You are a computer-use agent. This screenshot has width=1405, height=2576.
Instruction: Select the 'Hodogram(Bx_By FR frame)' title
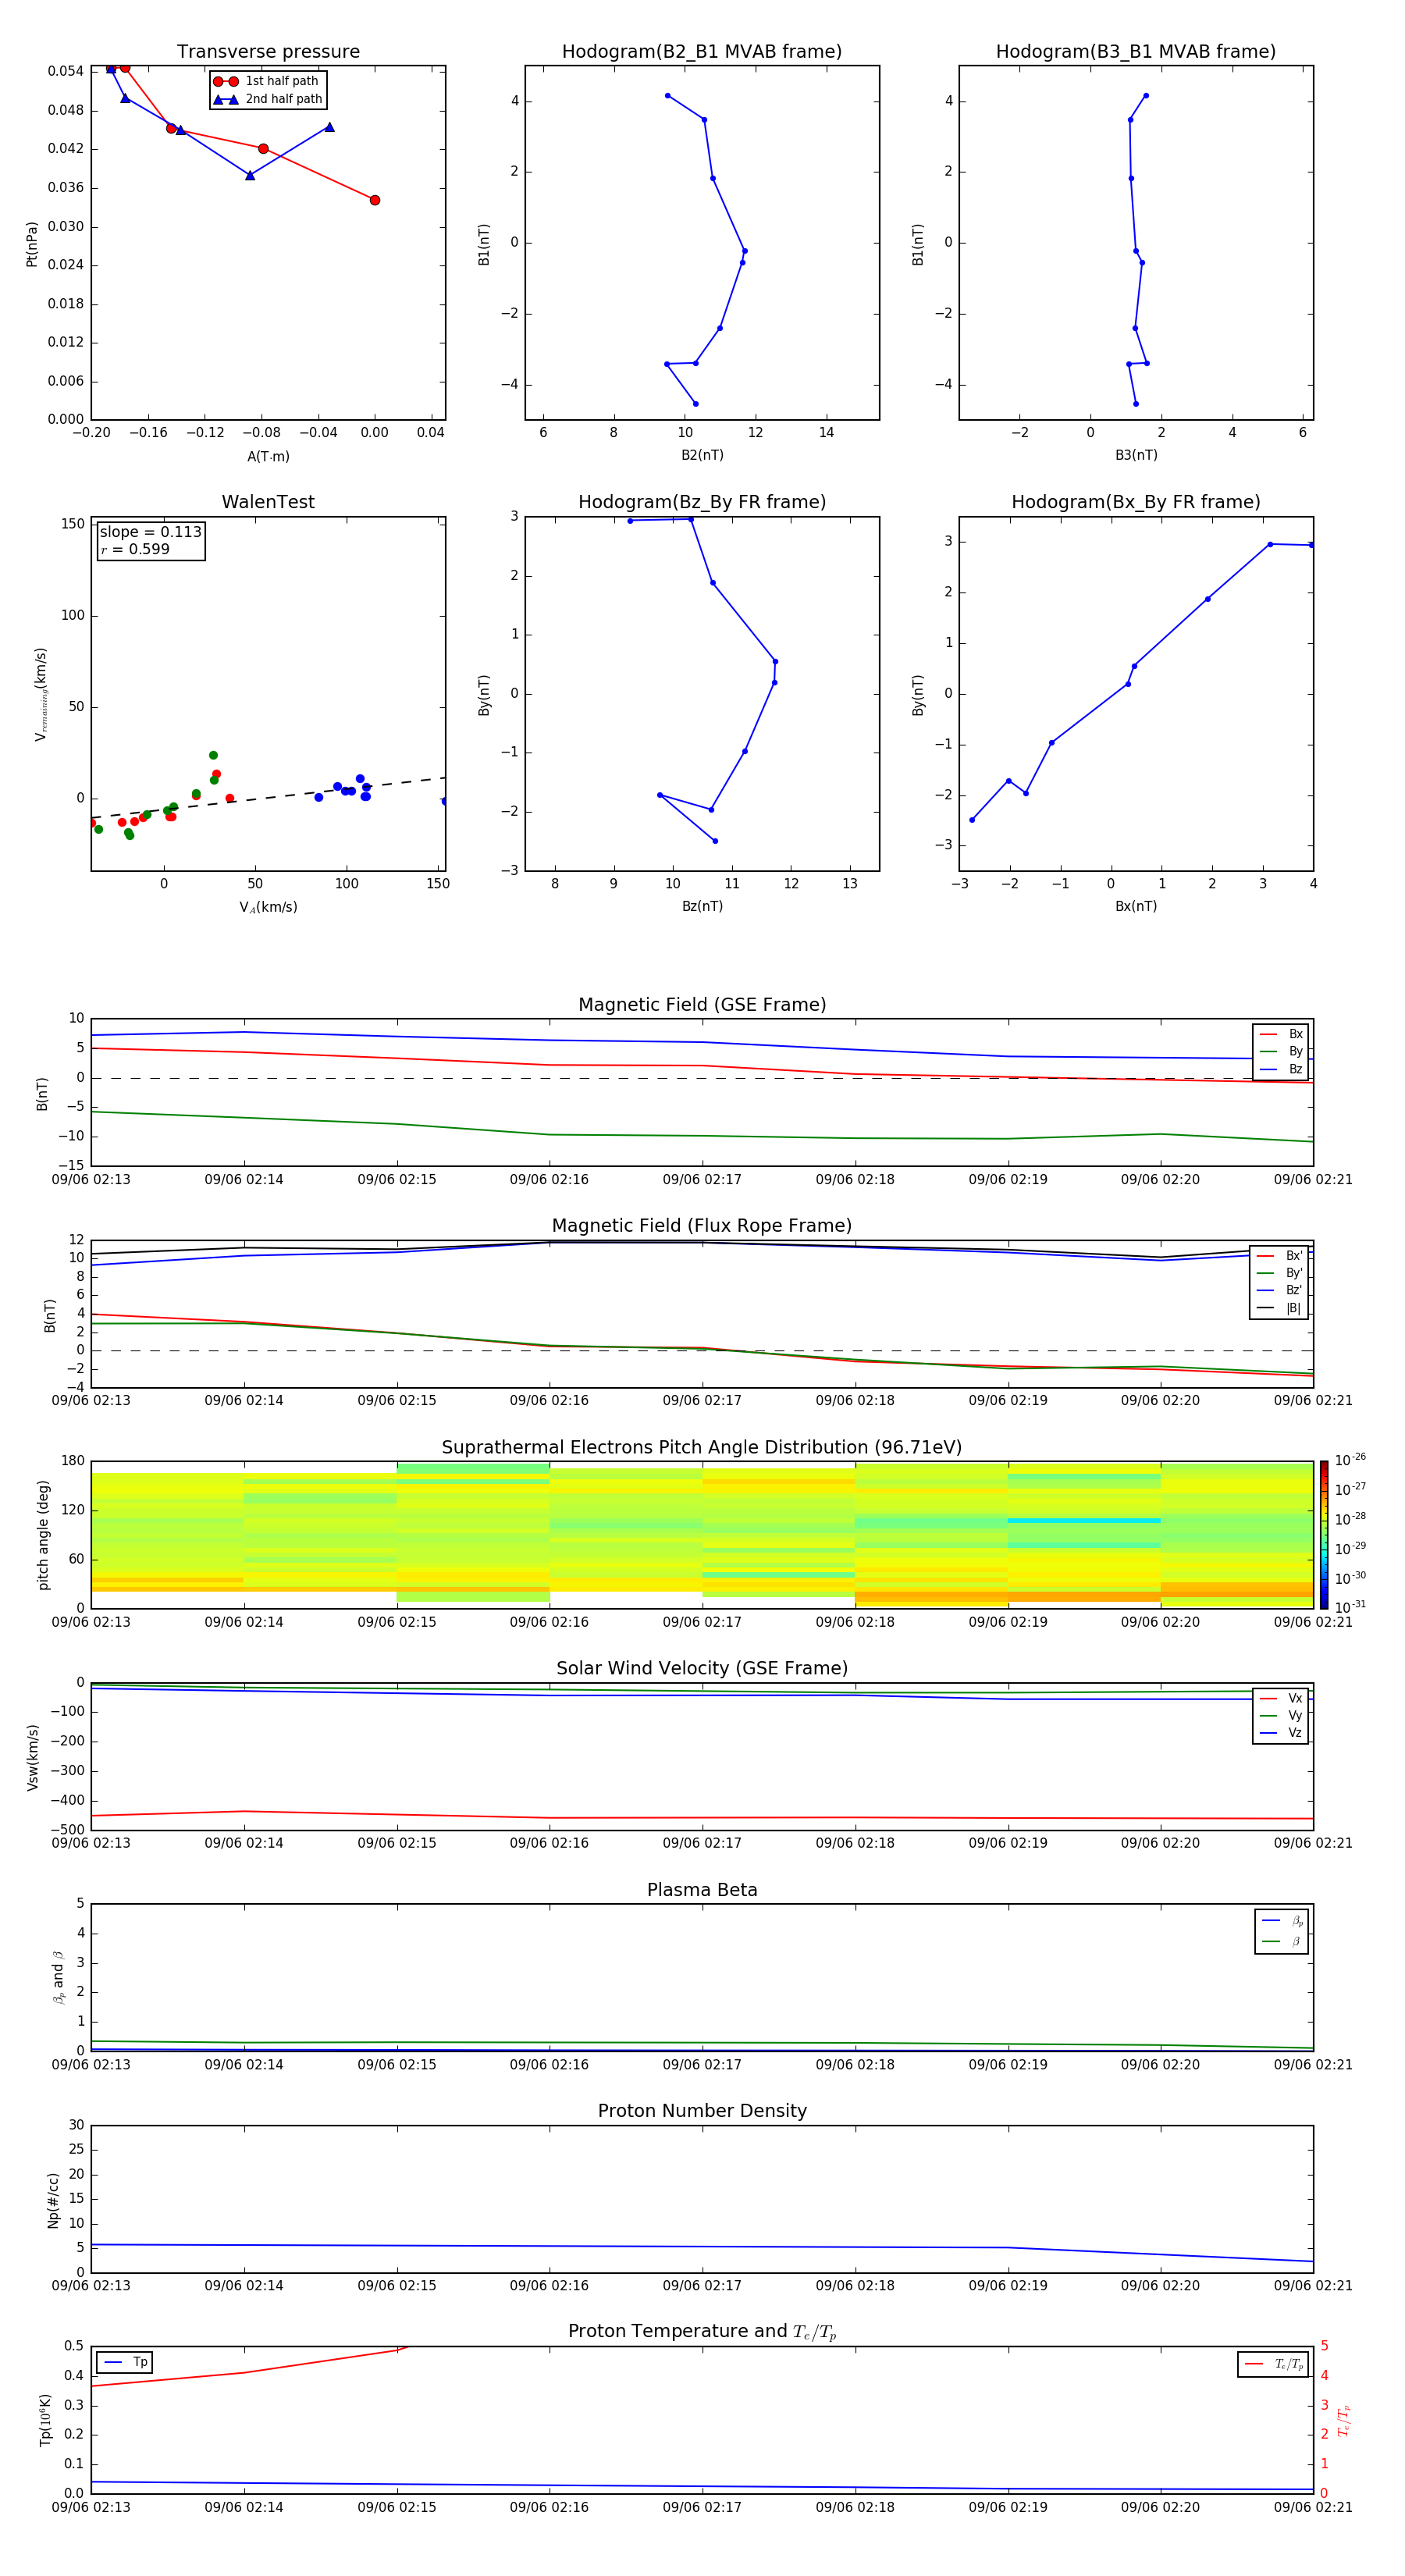(1136, 502)
